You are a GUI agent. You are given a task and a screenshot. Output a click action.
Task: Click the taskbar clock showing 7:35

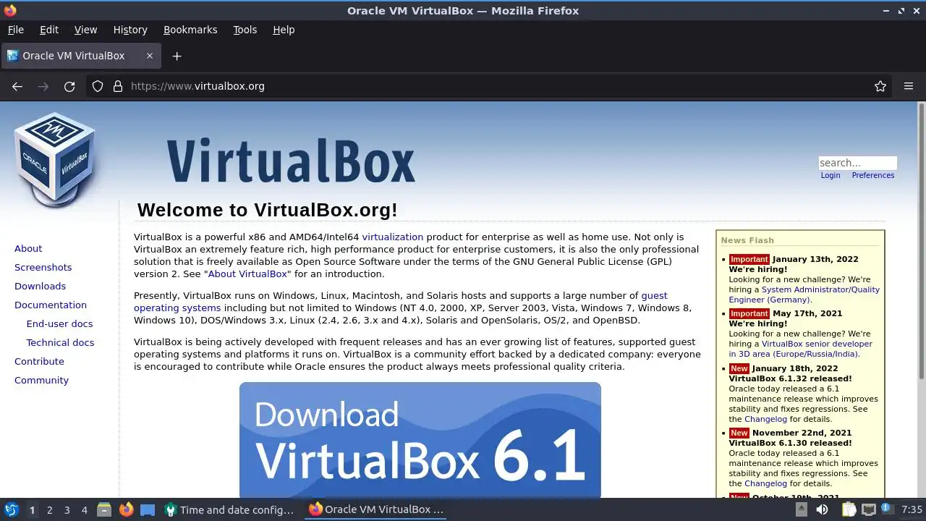pyautogui.click(x=912, y=509)
